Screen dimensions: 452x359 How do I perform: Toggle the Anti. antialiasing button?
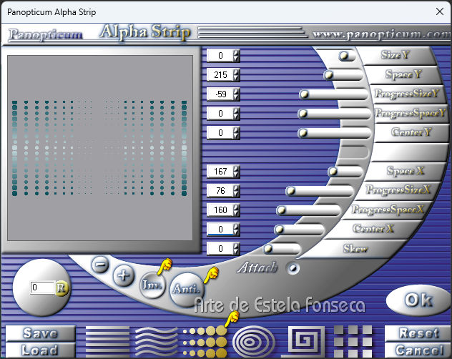(x=187, y=289)
